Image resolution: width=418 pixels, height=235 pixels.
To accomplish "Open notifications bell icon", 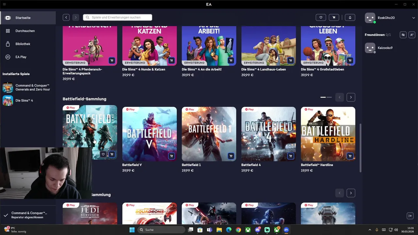I will pyautogui.click(x=350, y=17).
